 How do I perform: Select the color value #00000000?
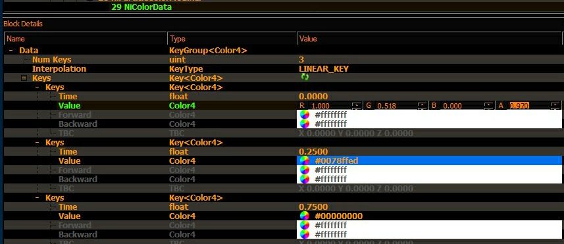click(x=338, y=216)
